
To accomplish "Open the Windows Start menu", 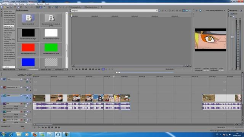I will coord(3,134).
